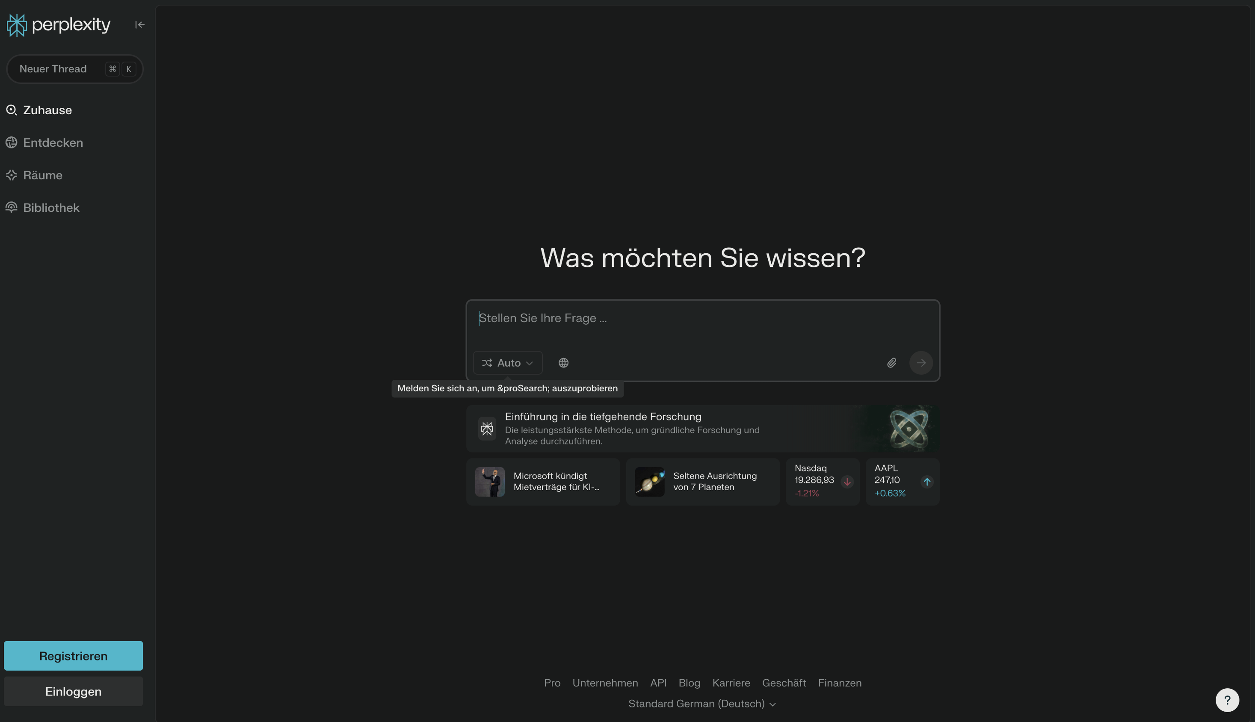This screenshot has height=722, width=1255.
Task: Click the Entdecken globe icon
Action: coord(12,143)
